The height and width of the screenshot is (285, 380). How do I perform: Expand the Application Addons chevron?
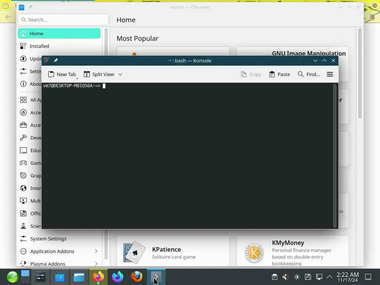pos(96,251)
